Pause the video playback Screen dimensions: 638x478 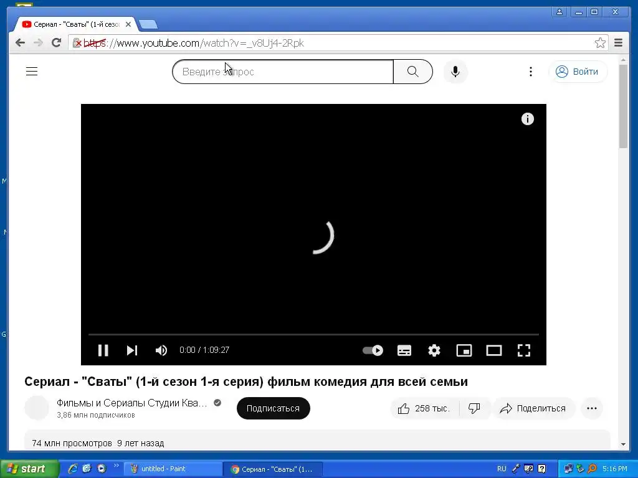[103, 350]
